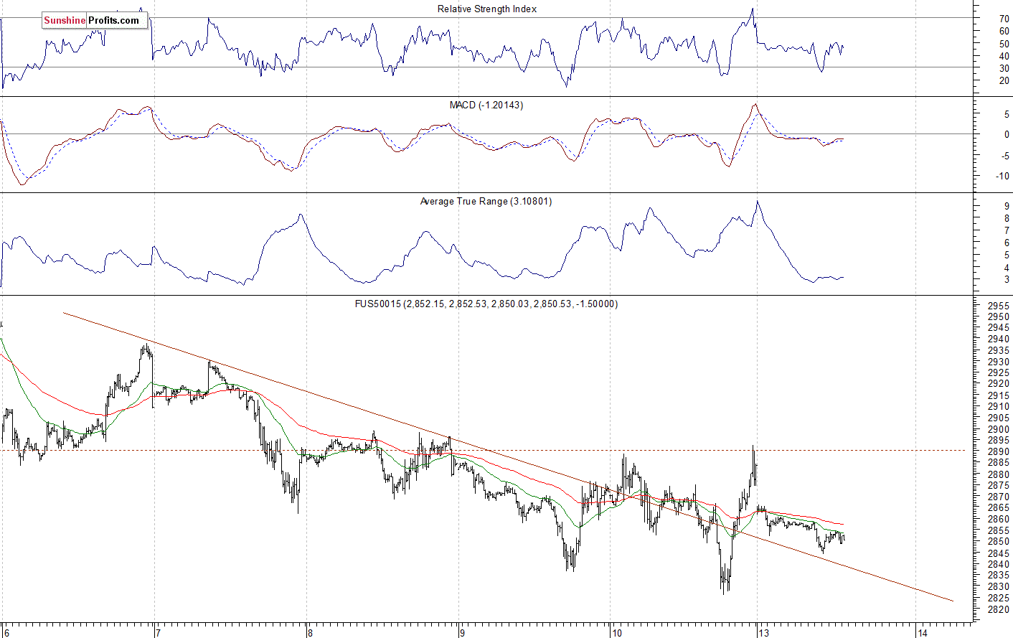
Task: Select the 2890 price on the right axis
Action: [x=998, y=452]
